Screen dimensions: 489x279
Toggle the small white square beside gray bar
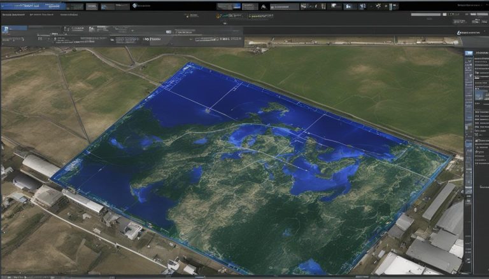[444, 15]
